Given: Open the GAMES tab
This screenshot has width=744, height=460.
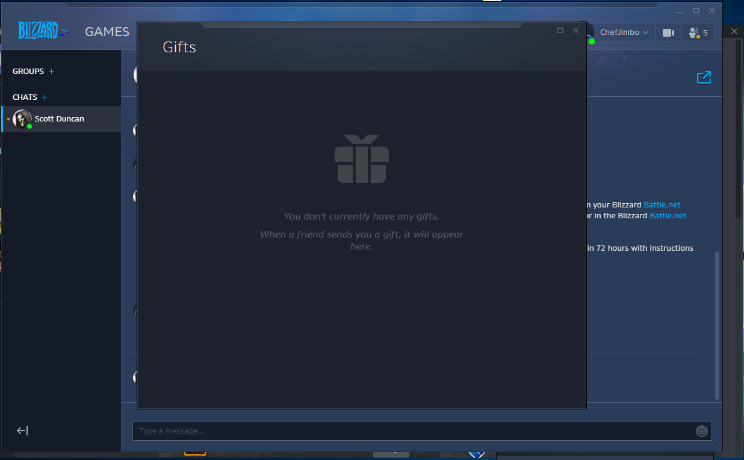Looking at the screenshot, I should click(x=107, y=32).
